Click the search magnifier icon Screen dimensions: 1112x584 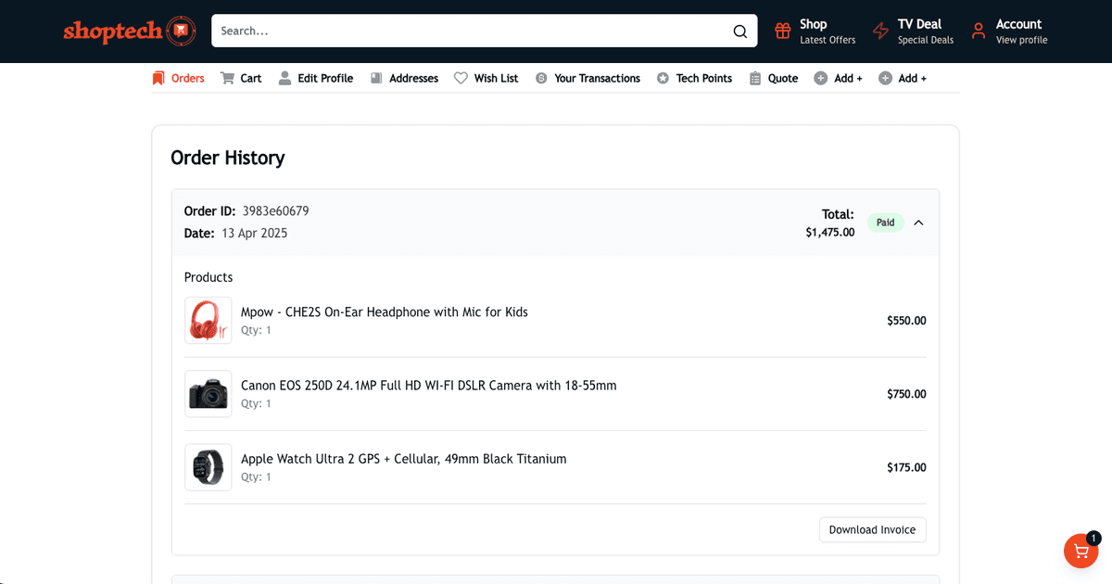click(x=739, y=32)
